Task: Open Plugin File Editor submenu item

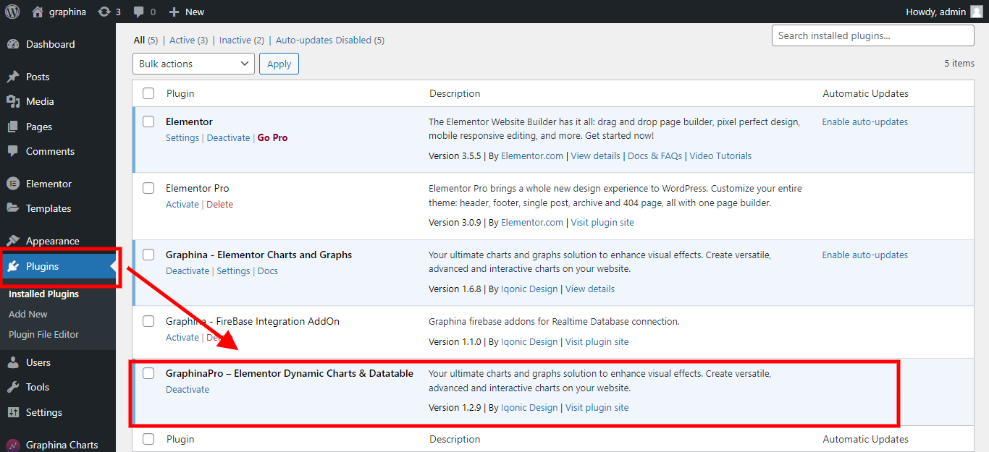Action: pos(43,335)
